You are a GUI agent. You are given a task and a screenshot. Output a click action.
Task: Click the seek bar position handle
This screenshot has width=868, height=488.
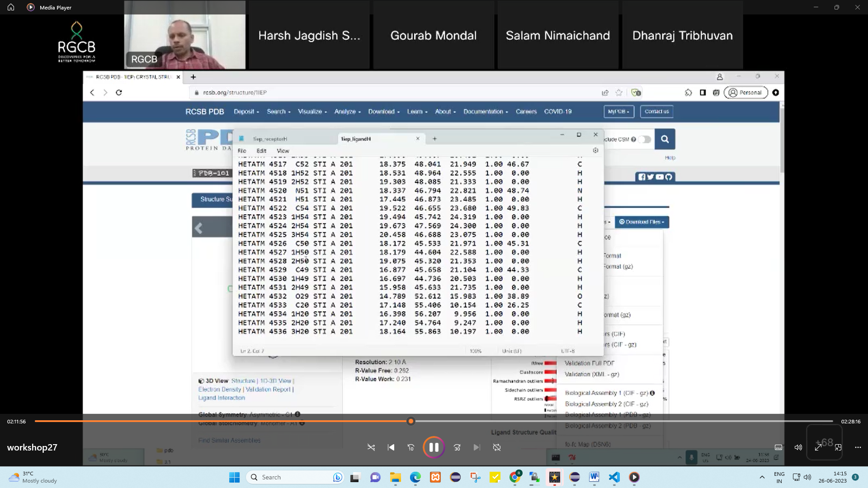click(411, 421)
